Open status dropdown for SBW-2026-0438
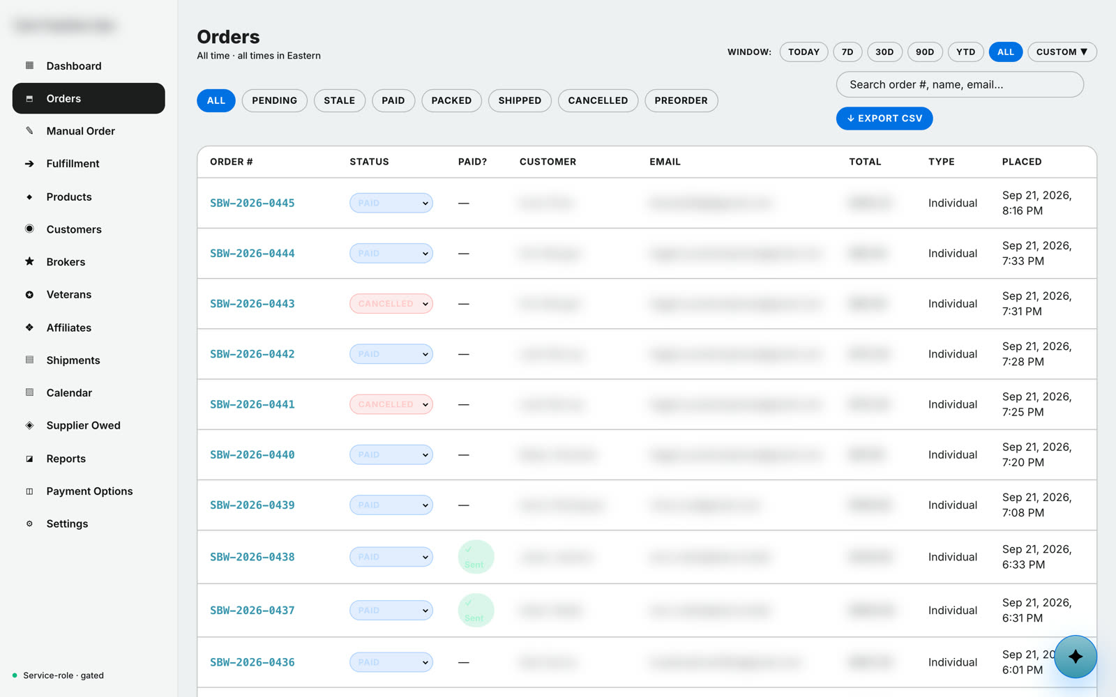Image resolution: width=1116 pixels, height=697 pixels. 391,557
